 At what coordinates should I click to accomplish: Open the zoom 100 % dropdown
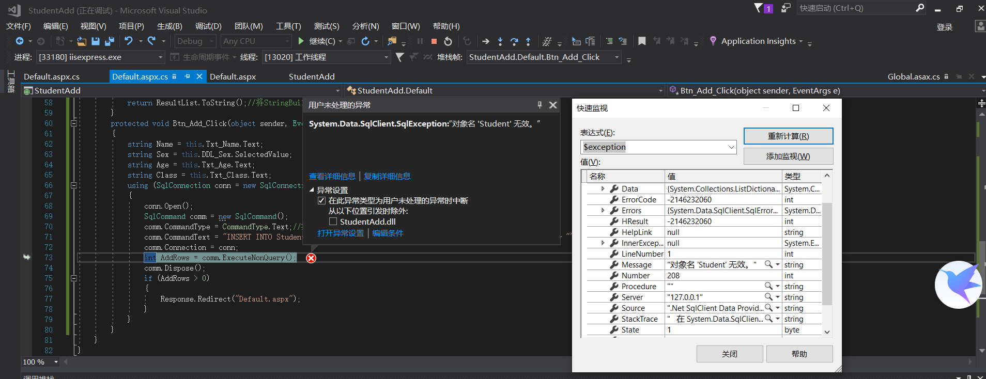click(x=56, y=362)
